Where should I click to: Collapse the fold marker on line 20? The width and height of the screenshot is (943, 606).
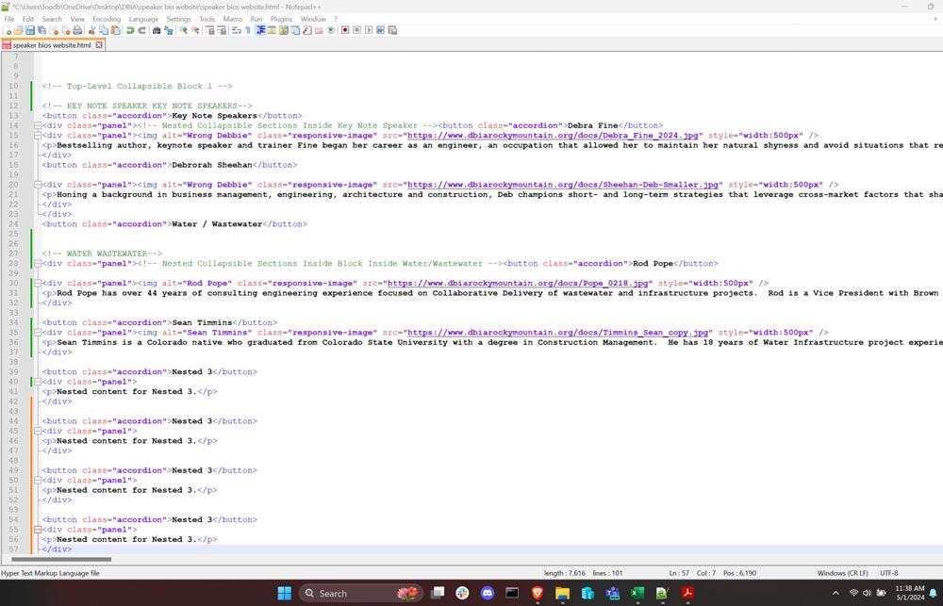36,185
